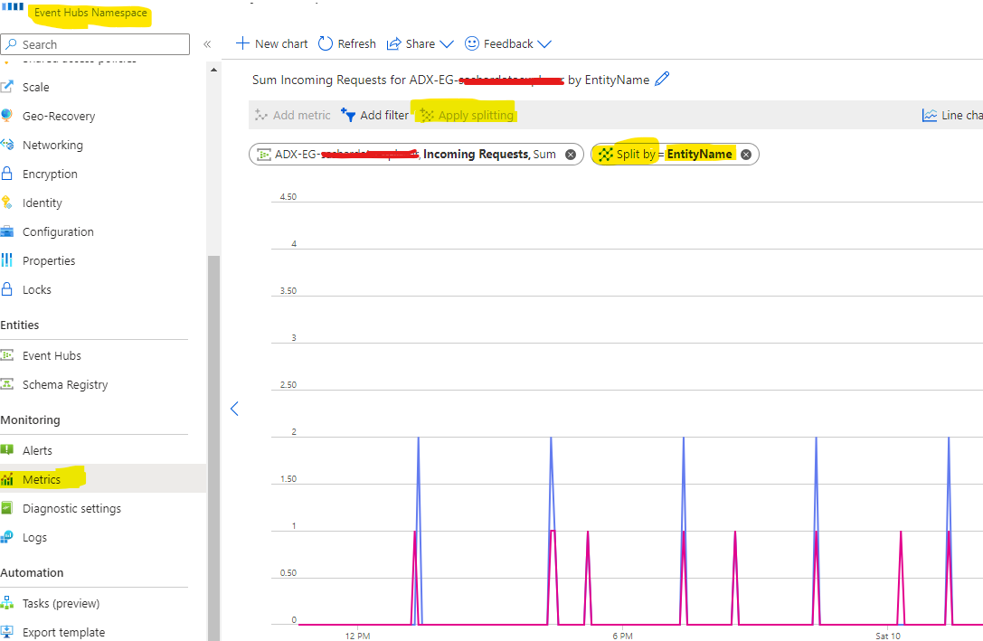Screen dimensions: 983x641
Task: Remove the Split by EntityName pill
Action: pos(746,155)
